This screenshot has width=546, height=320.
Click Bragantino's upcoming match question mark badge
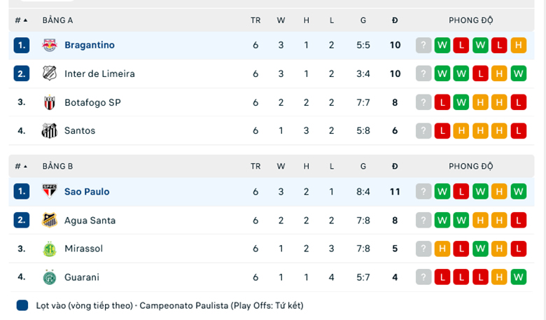point(423,46)
